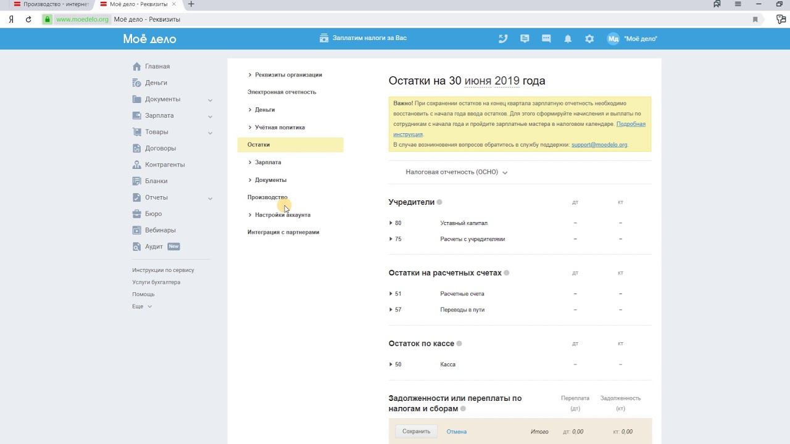Expand account 57 Переводы в пути

(391, 310)
